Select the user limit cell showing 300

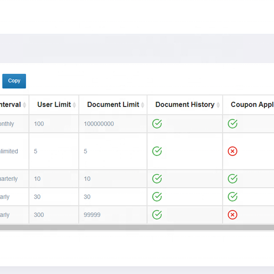(x=39, y=215)
